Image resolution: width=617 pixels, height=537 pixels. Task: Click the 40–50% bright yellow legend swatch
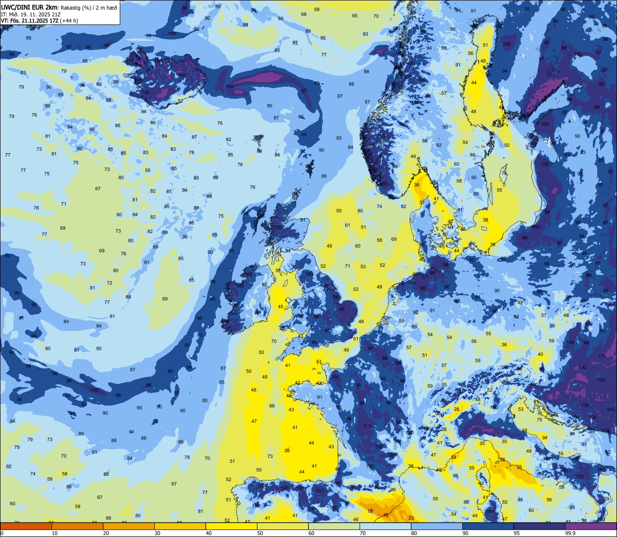tap(231, 526)
